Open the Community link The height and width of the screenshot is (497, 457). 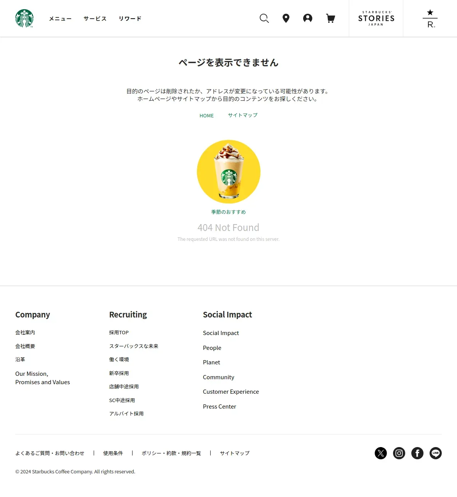(219, 377)
